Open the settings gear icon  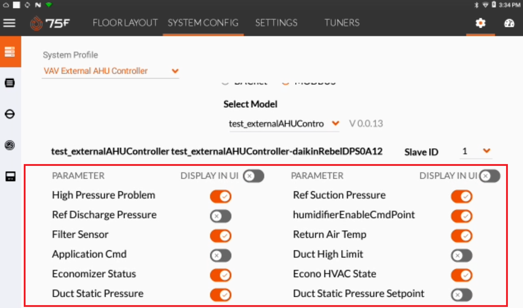pos(481,23)
